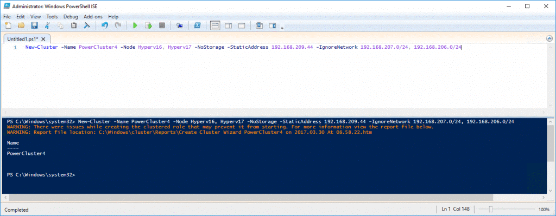Open the Add-ons menu
The image size is (556, 216).
click(x=93, y=17)
